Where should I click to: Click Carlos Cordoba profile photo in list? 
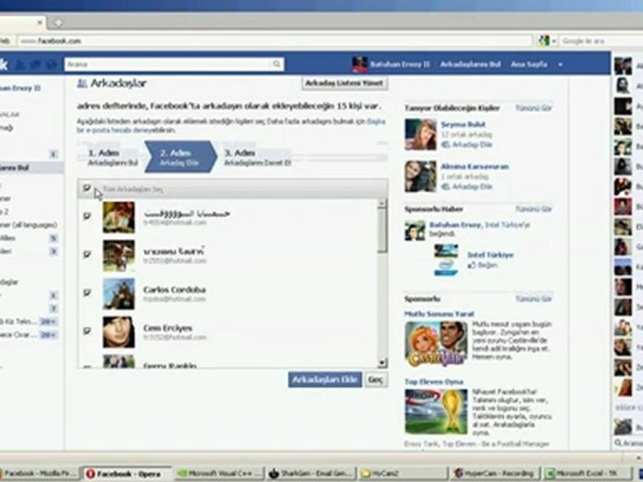[x=119, y=293]
